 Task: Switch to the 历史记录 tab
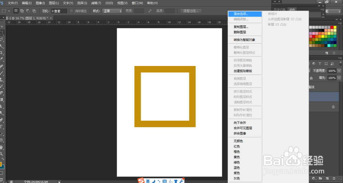click(x=280, y=10)
